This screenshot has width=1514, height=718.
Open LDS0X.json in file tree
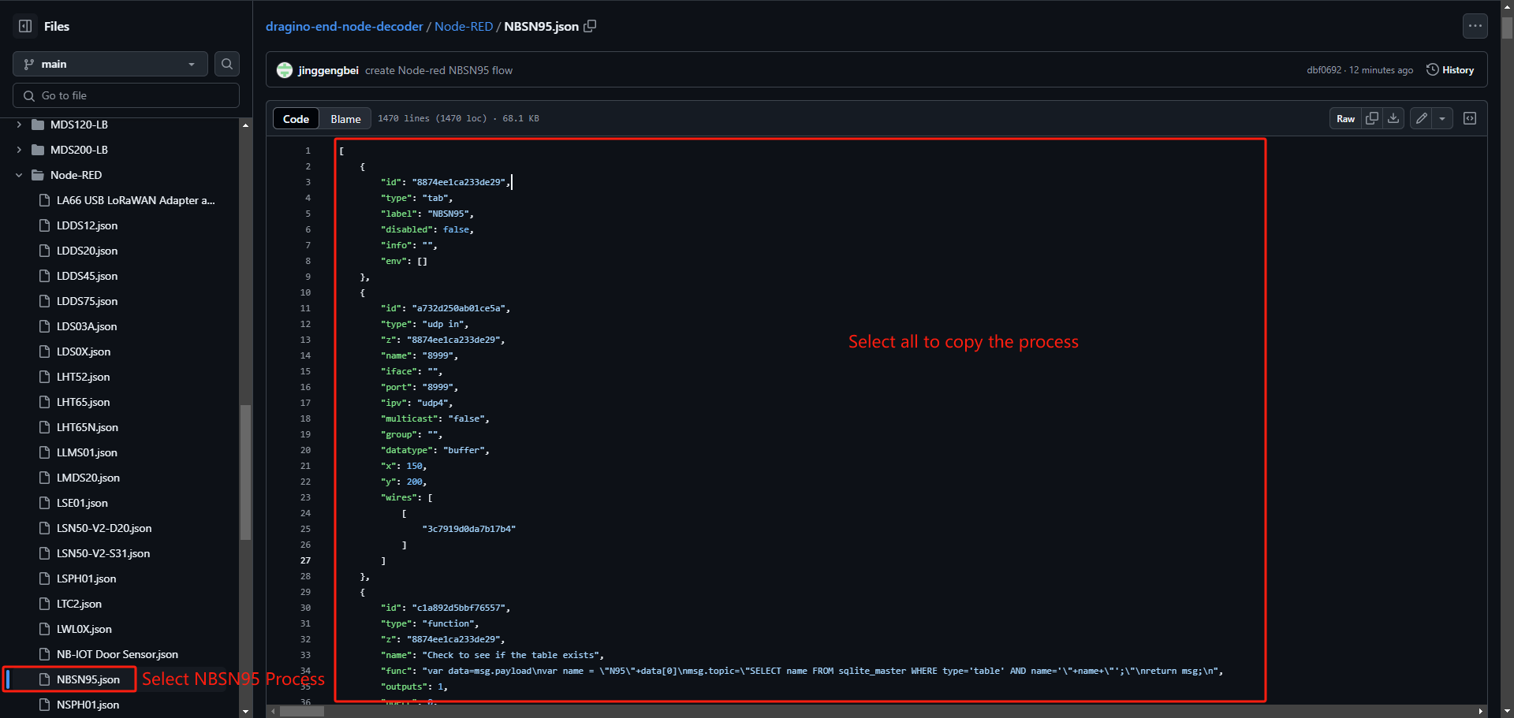[x=84, y=352]
